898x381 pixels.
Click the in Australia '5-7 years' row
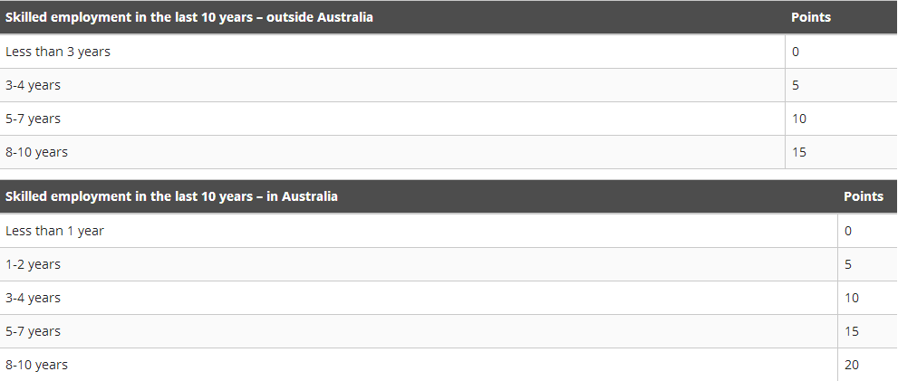(x=449, y=331)
